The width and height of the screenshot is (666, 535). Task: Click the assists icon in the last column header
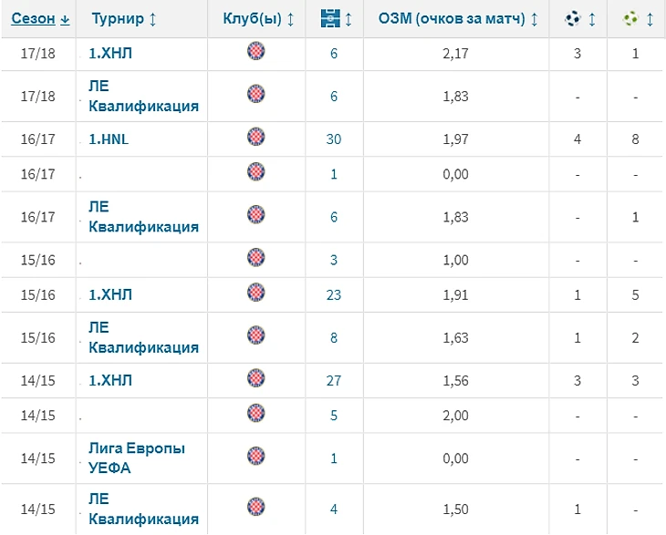coord(631,18)
